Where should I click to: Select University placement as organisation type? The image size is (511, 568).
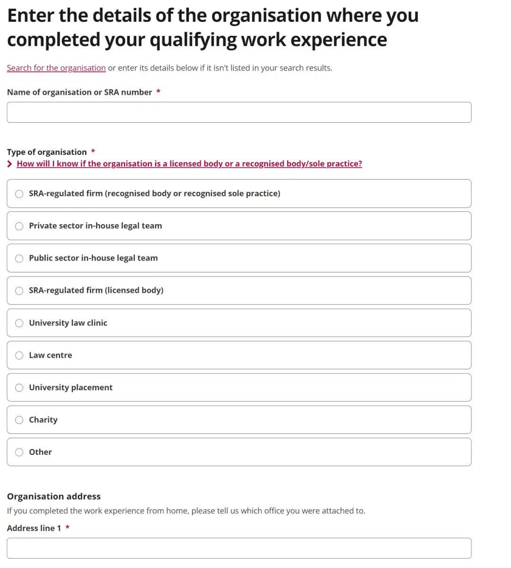pyautogui.click(x=19, y=388)
